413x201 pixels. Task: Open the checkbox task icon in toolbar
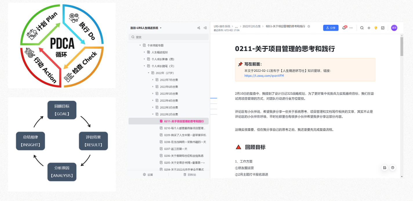[x=383, y=28]
